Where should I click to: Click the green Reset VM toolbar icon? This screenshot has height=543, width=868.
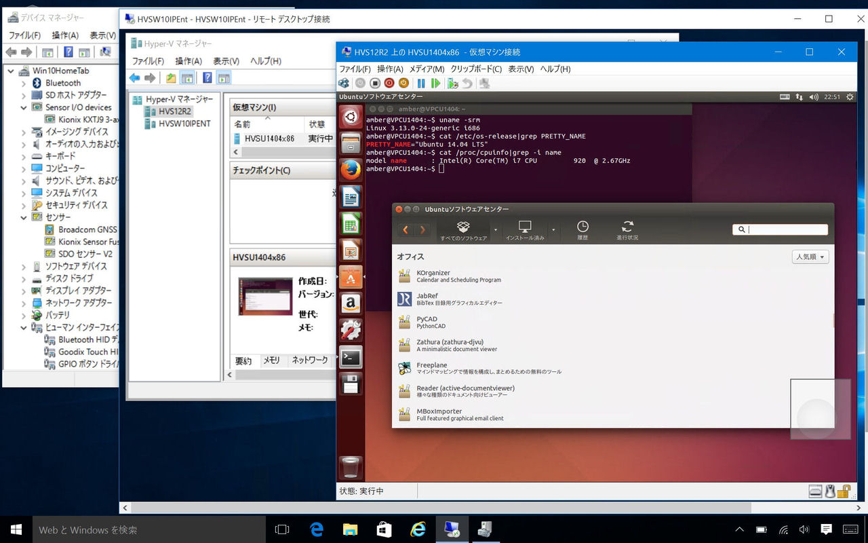[x=435, y=83]
